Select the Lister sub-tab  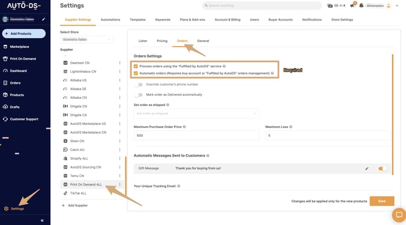point(142,41)
